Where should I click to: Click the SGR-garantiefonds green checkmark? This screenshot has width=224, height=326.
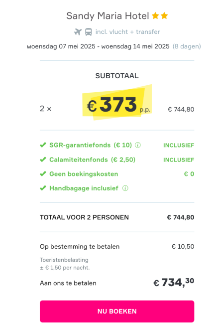click(43, 145)
